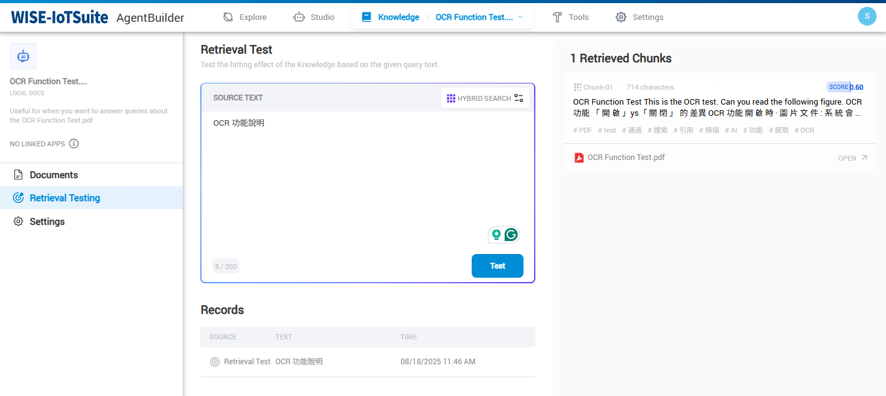Viewport: 886px width, 396px height.
Task: Click the # AI tag
Action: click(731, 130)
